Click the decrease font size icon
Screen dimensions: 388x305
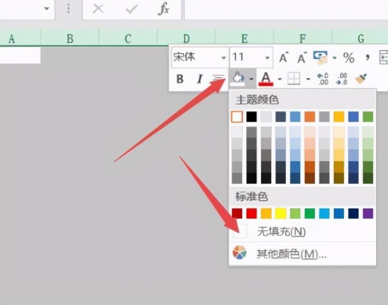[302, 57]
